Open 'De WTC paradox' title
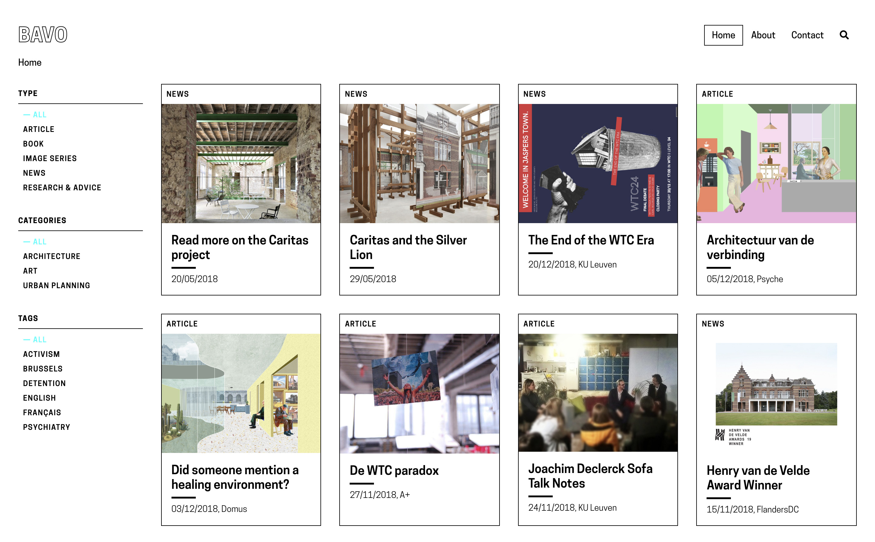 (x=394, y=470)
